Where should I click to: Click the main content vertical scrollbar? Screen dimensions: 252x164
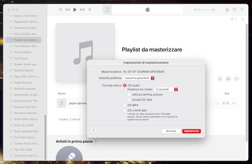[x=247, y=83]
